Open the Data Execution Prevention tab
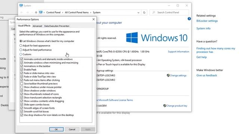The width and height of the screenshot is (239, 134). [57, 26]
